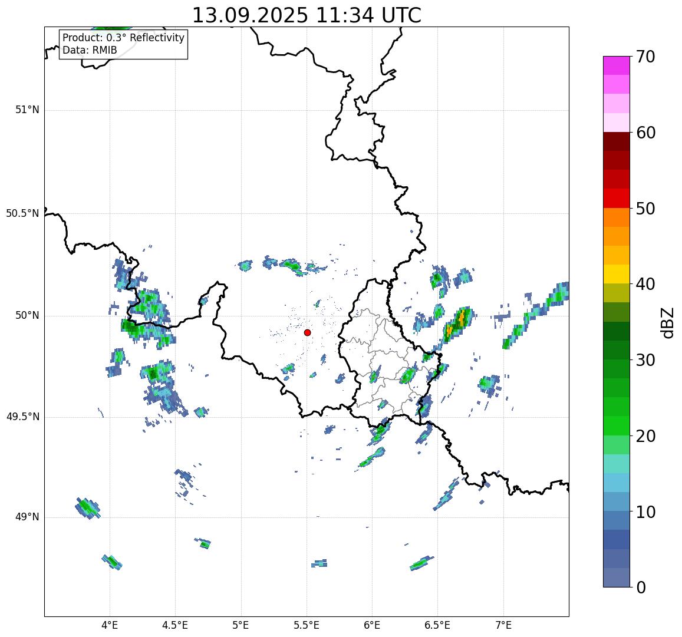This screenshot has width=682, height=637.
Task: Click the 5°E longitude label
Action: (240, 626)
